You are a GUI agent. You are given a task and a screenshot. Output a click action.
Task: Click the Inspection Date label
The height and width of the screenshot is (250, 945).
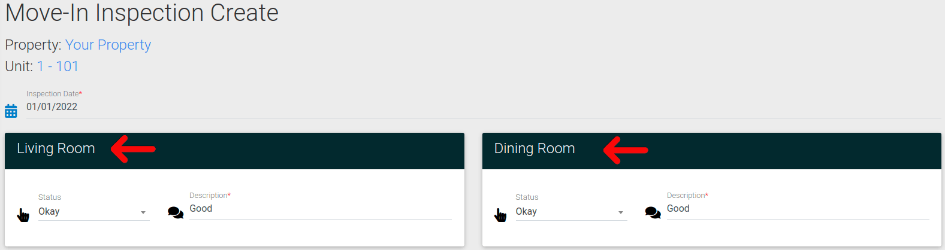coord(54,94)
